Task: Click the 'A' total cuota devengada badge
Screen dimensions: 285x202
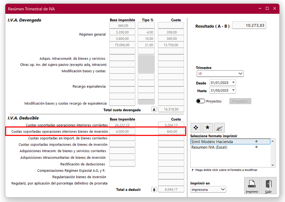Action: [154, 109]
